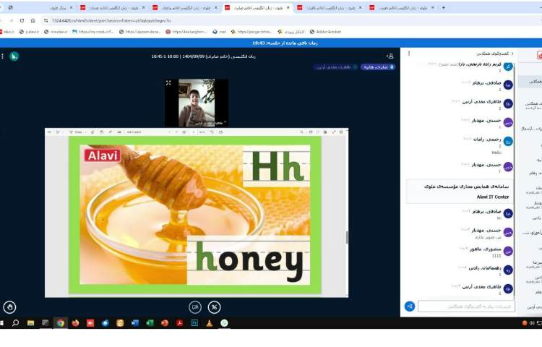Click the round logo button at top left
This screenshot has height=347, width=542.
click(14, 56)
